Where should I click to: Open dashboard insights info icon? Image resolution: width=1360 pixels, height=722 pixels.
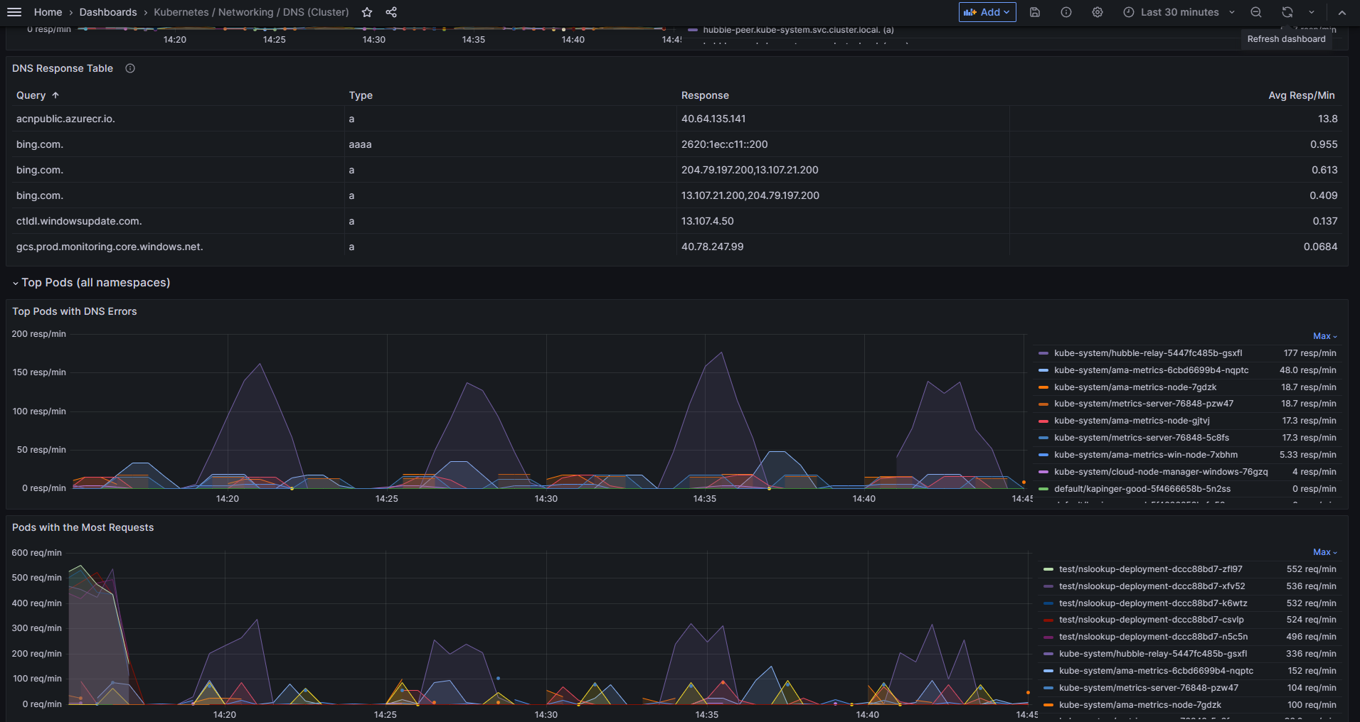point(1066,12)
